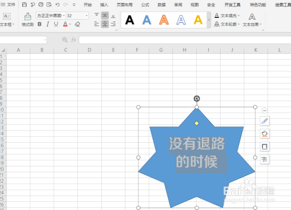This screenshot has width=291, height=210.
Task: Click the 字 text settings floating icon
Action: [265, 160]
